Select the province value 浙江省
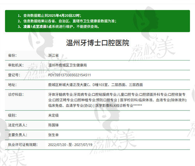This screenshot has width=195, height=166. click(53, 55)
